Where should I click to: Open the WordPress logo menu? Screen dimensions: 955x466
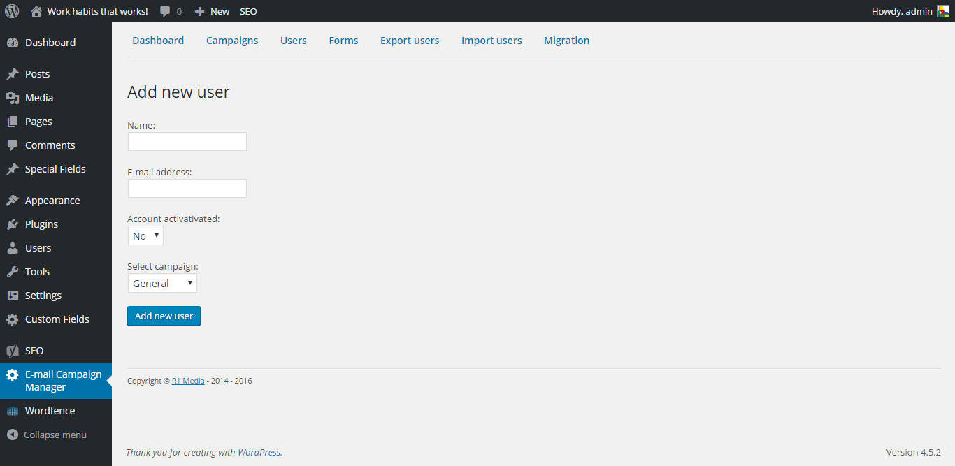[12, 11]
